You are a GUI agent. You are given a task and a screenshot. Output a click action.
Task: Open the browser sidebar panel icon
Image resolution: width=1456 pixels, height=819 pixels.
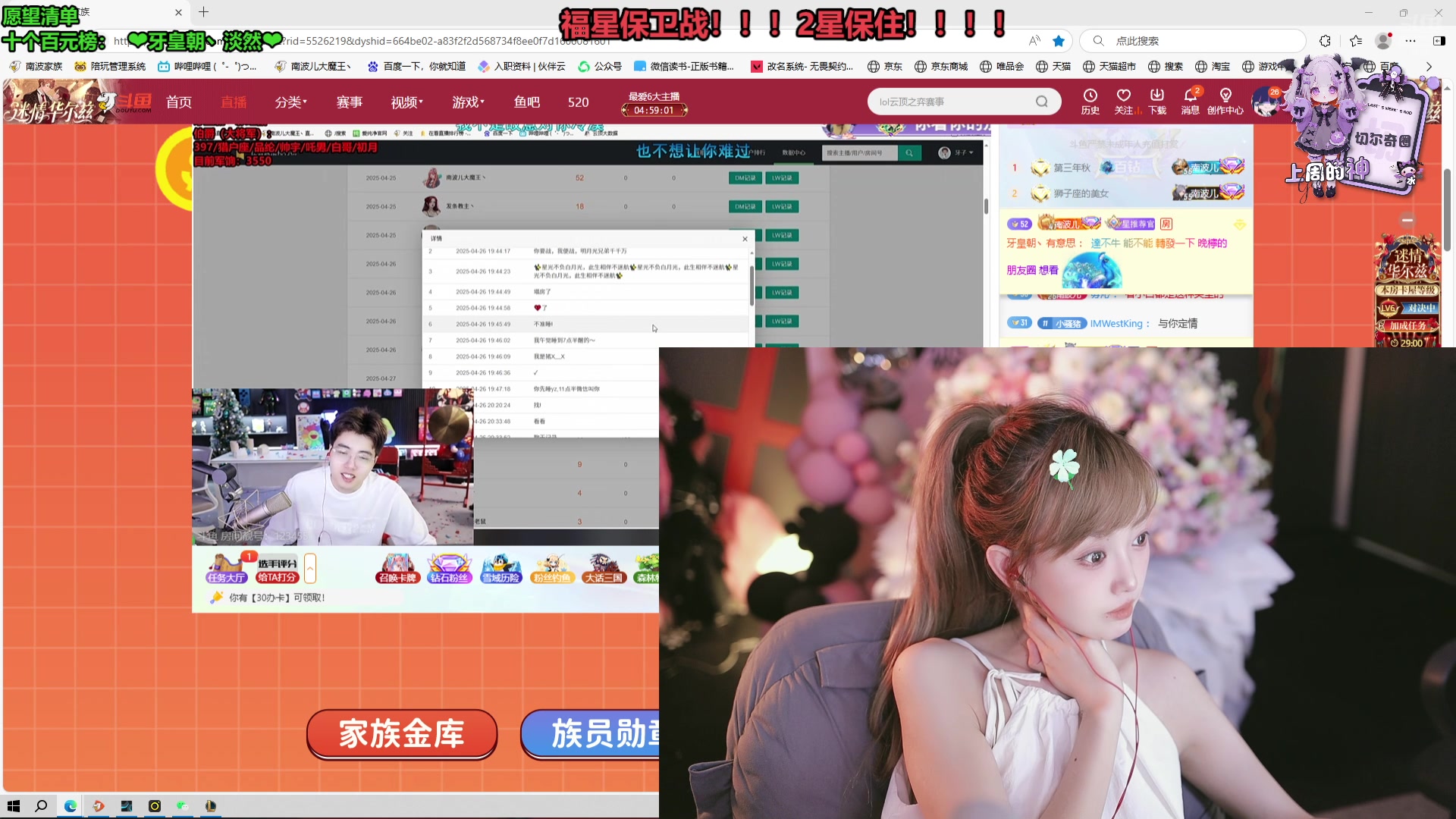1439,41
